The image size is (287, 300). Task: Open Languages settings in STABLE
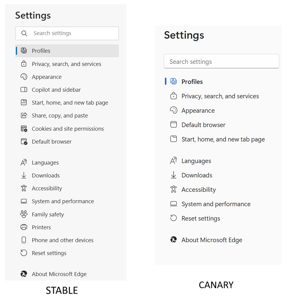45,162
